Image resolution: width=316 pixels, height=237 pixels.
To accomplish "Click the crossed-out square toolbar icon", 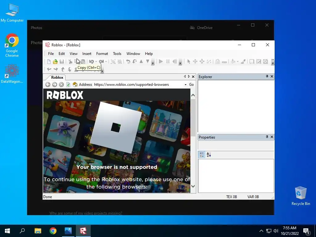I will (x=265, y=61).
